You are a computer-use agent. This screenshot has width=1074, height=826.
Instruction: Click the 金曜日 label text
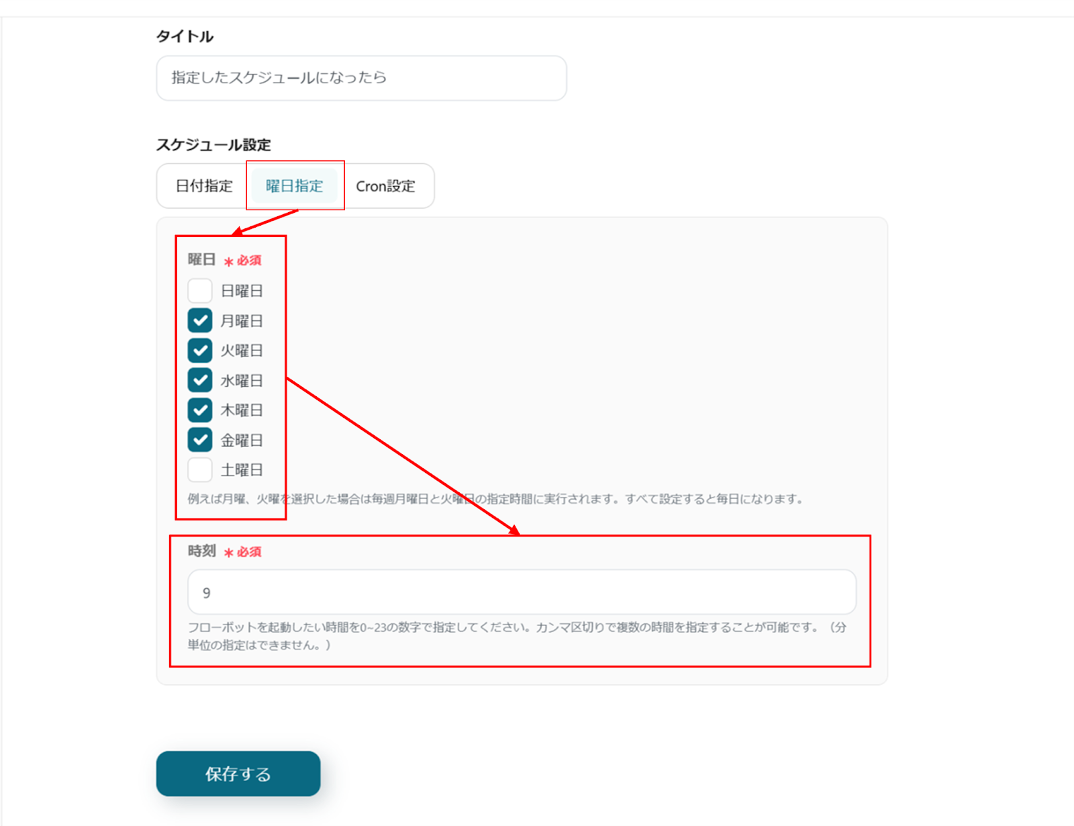pos(242,441)
